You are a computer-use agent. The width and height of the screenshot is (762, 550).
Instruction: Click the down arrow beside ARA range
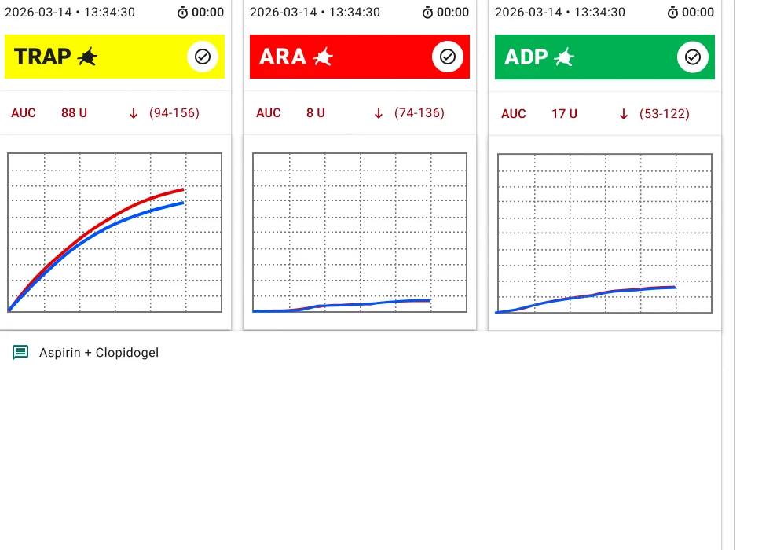point(379,113)
